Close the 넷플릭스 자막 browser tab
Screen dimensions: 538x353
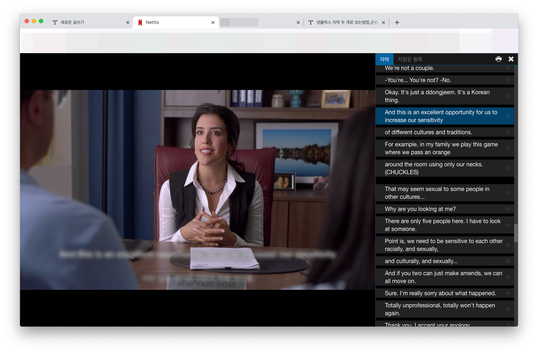384,22
